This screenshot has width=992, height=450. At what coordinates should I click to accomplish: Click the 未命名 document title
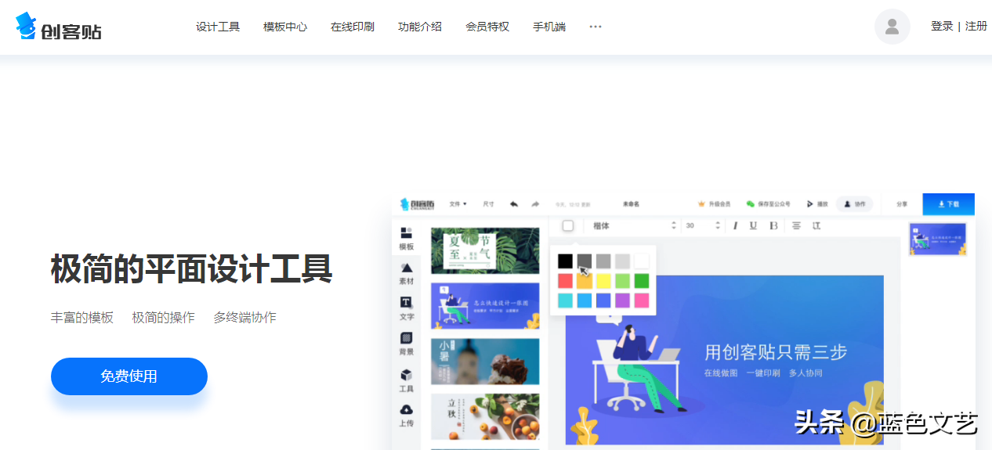click(x=631, y=204)
